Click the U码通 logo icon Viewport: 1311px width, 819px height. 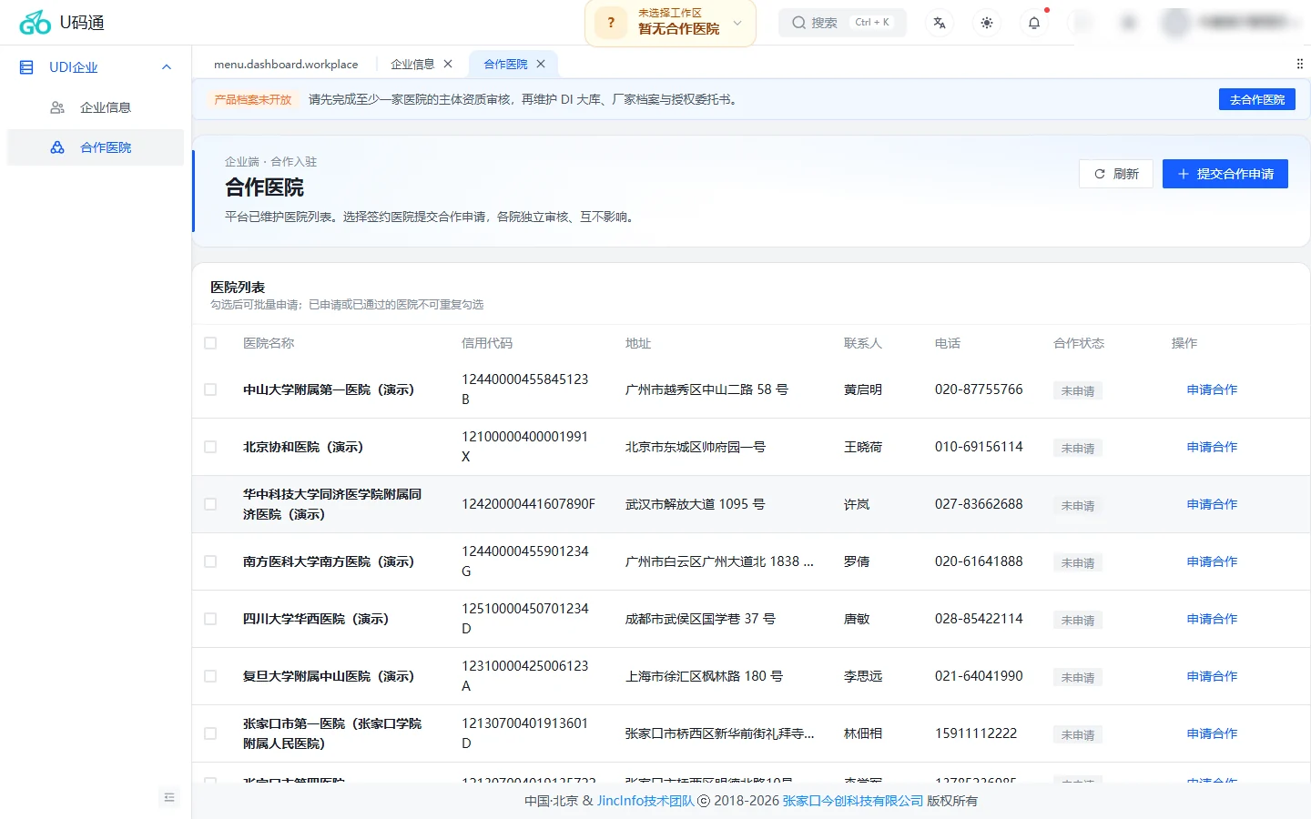(x=35, y=23)
